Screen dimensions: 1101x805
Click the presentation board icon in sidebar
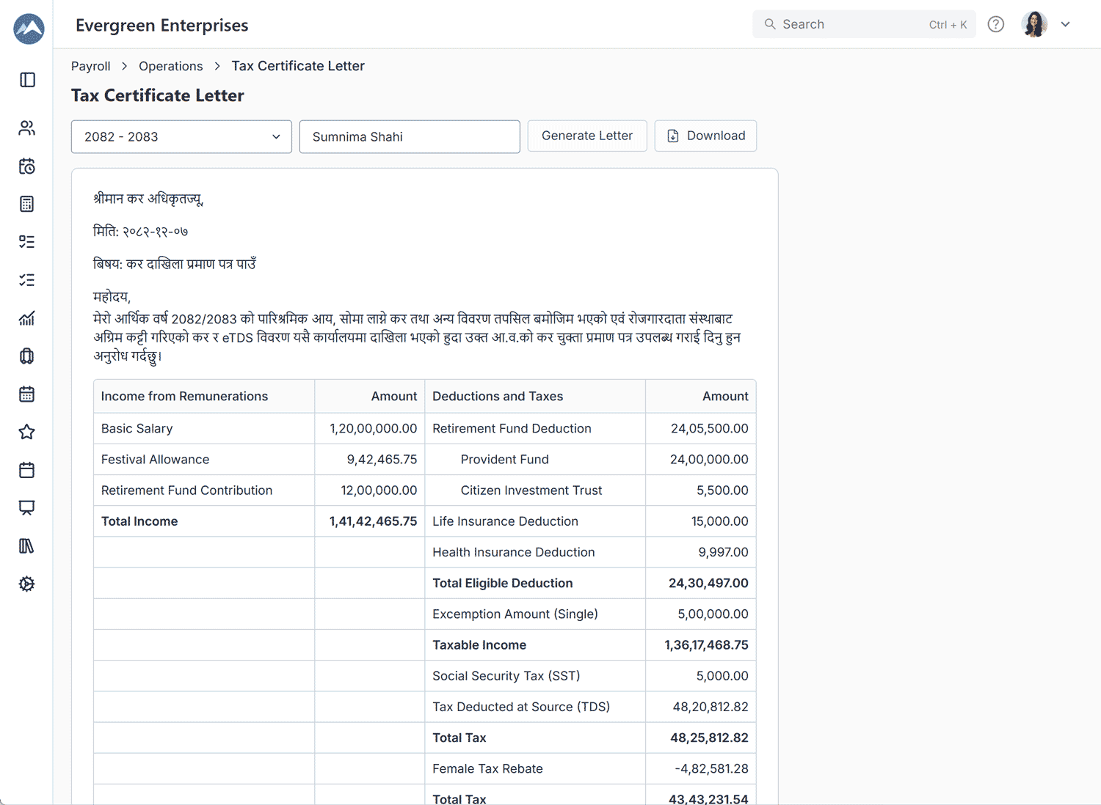click(x=27, y=508)
